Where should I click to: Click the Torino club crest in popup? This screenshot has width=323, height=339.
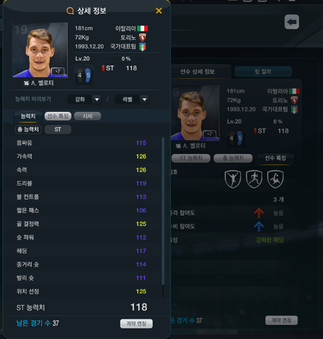(143, 37)
